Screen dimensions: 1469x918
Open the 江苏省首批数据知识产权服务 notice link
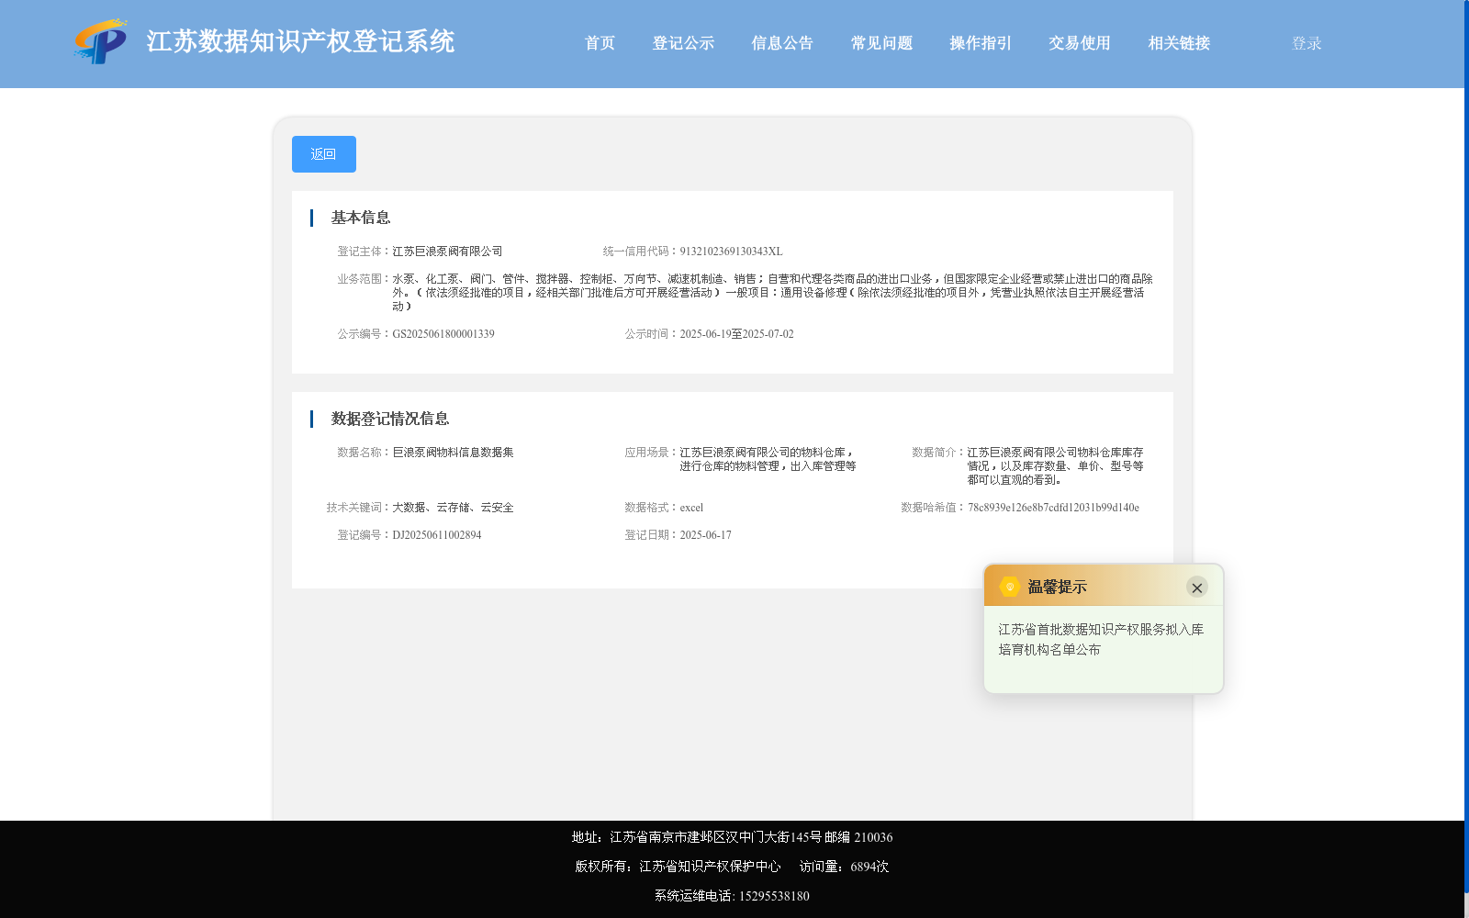[1101, 639]
